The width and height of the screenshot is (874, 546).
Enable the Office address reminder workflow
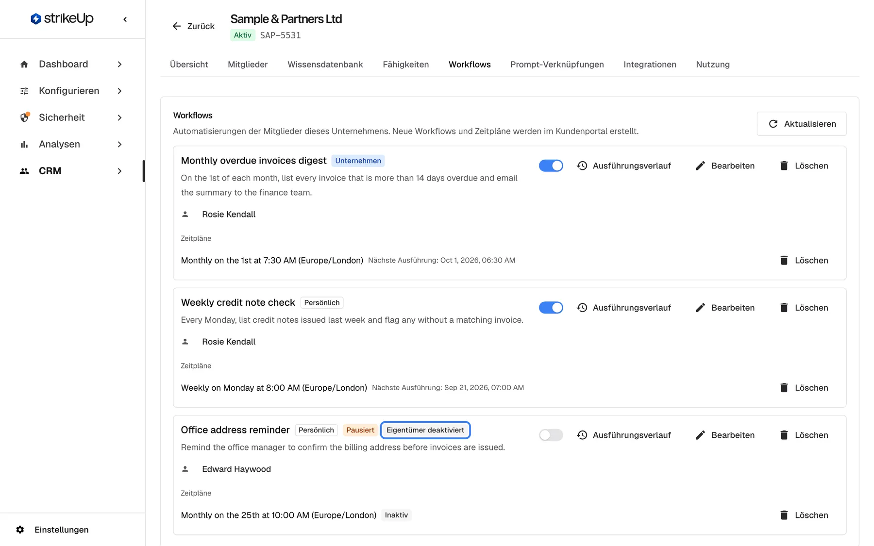pos(551,435)
